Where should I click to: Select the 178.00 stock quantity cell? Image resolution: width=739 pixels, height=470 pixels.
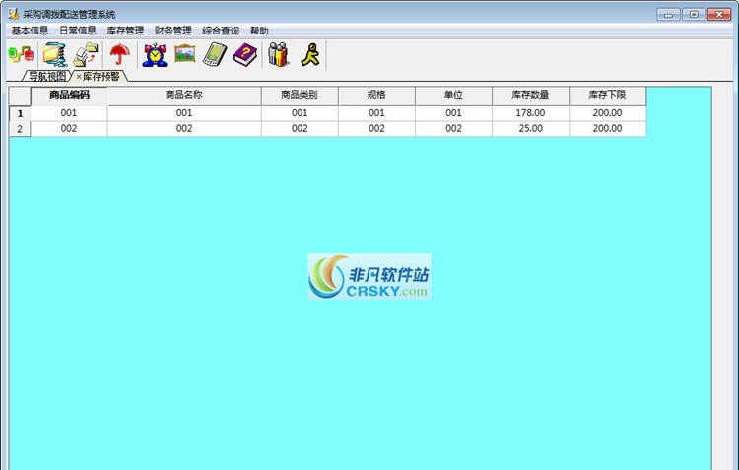coord(530,113)
